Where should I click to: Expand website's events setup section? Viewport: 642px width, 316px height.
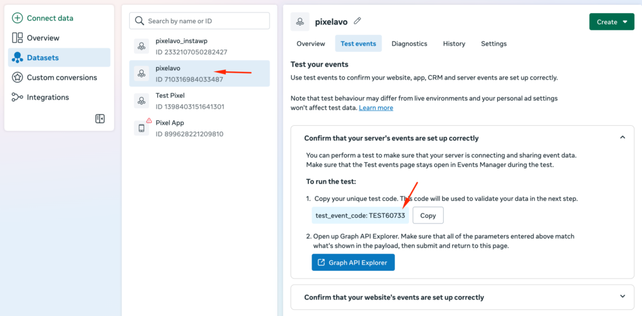[622, 297]
